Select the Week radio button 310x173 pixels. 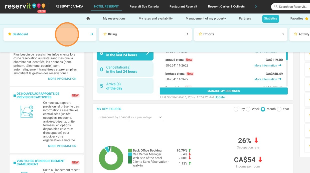248,109
